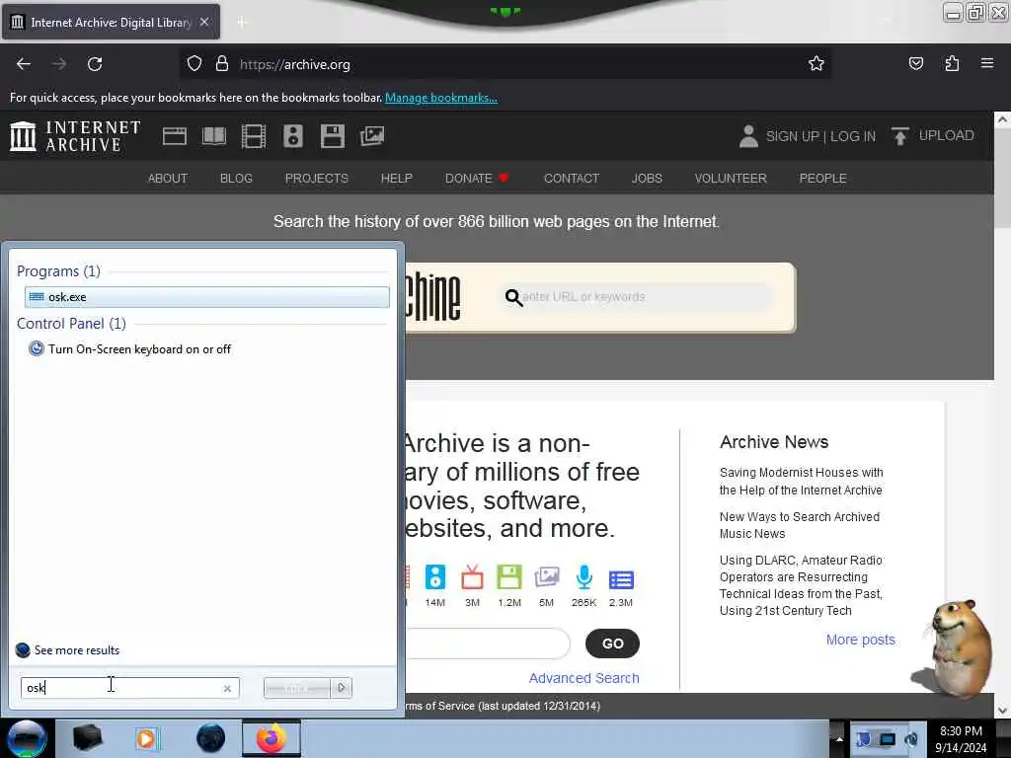Reload the page with the refresh icon
The height and width of the screenshot is (758, 1011).
point(95,64)
